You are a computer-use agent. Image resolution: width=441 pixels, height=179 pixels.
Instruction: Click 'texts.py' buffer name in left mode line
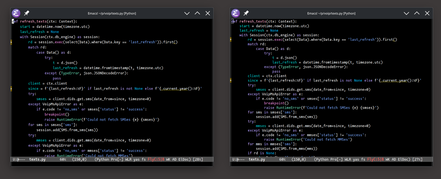click(x=37, y=159)
